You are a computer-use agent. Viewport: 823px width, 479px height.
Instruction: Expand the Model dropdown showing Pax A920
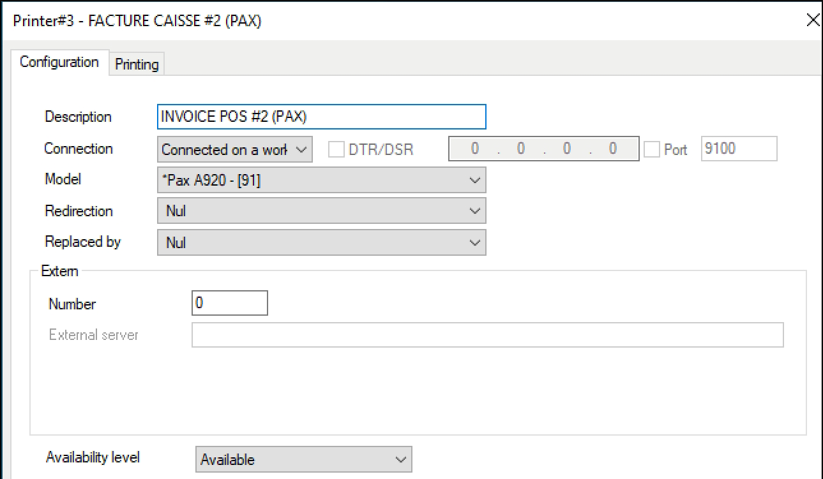tap(321, 180)
